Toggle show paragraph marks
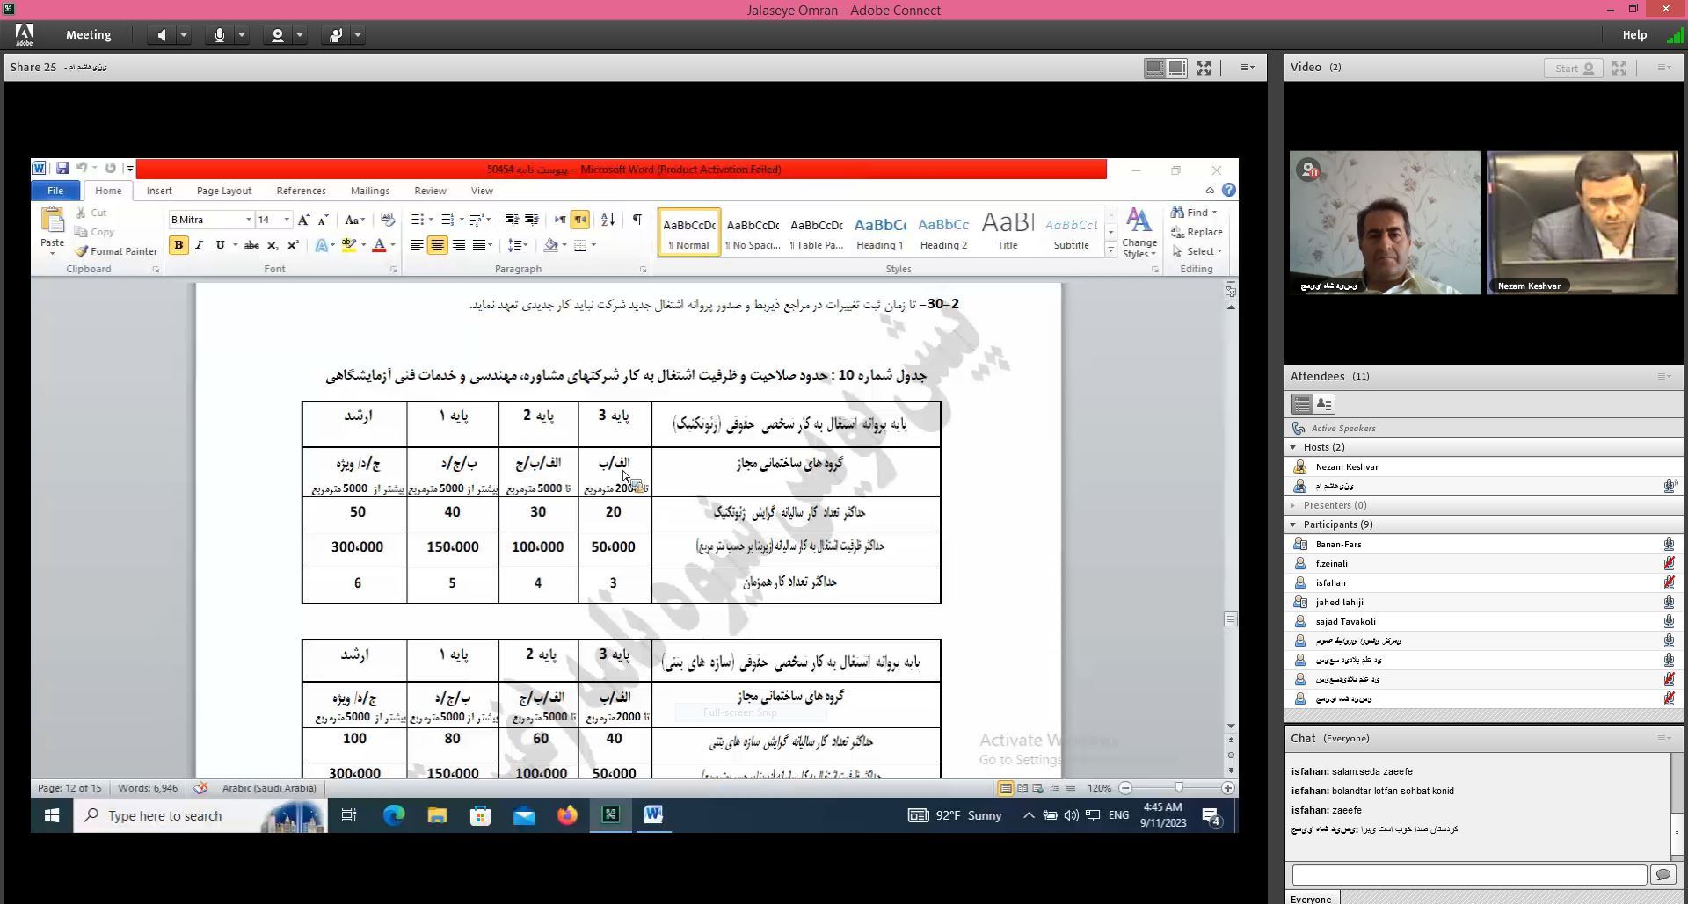Screen dimensions: 1688x904 point(637,220)
